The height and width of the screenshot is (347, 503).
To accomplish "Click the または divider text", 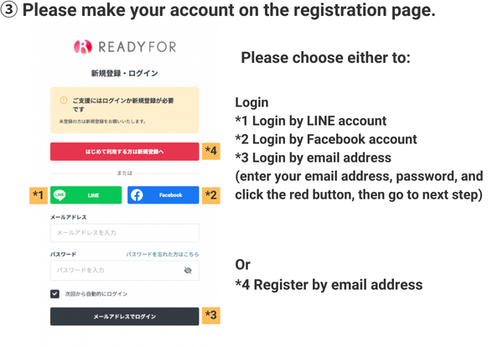I will coord(124,173).
